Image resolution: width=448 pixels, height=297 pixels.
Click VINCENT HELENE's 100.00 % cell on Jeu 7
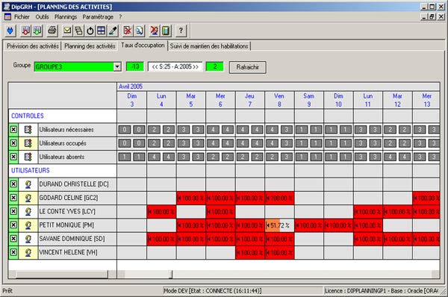(x=250, y=252)
